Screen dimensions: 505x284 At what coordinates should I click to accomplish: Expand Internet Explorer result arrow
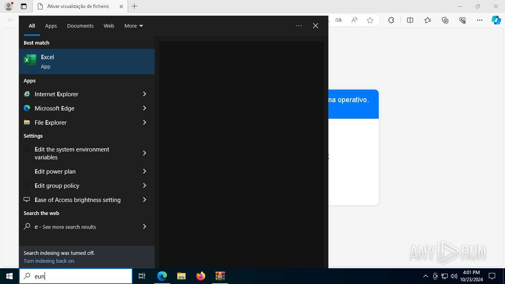point(144,94)
